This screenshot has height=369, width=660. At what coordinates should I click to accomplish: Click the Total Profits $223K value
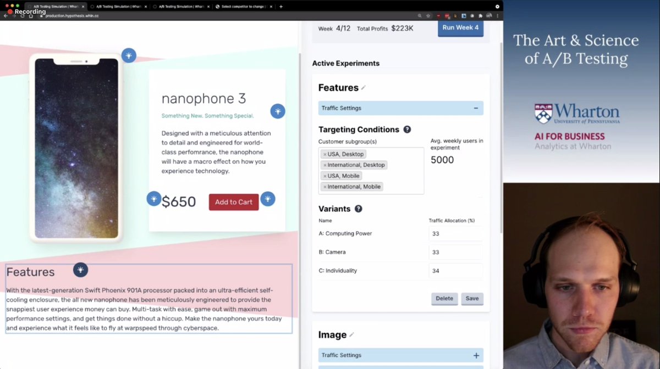tap(402, 28)
